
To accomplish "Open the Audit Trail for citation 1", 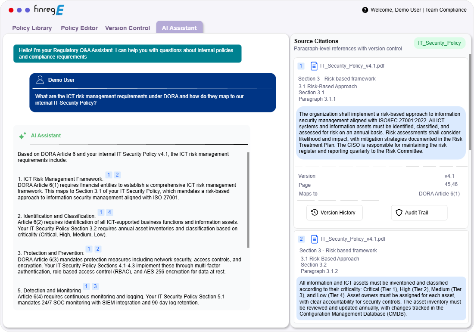I will tap(419, 212).
